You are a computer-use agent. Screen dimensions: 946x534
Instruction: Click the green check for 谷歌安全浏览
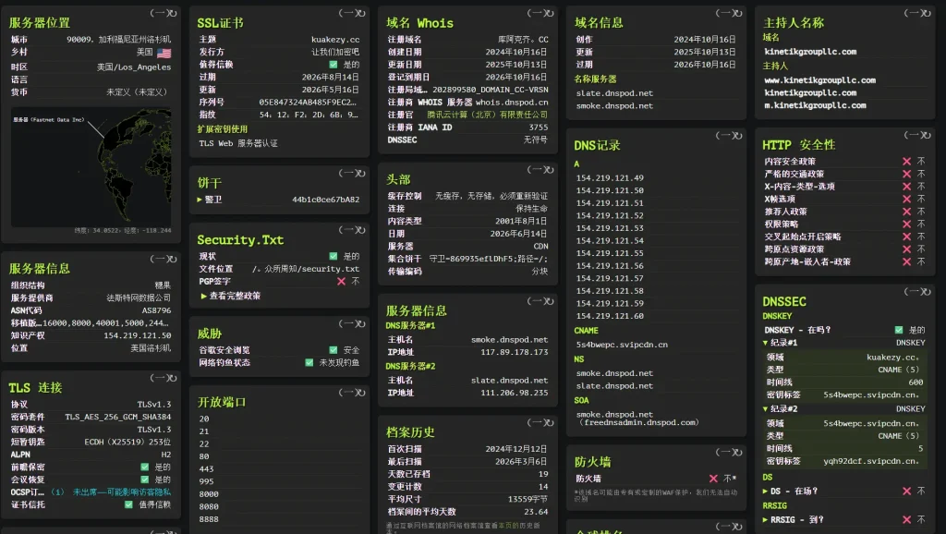(x=333, y=350)
